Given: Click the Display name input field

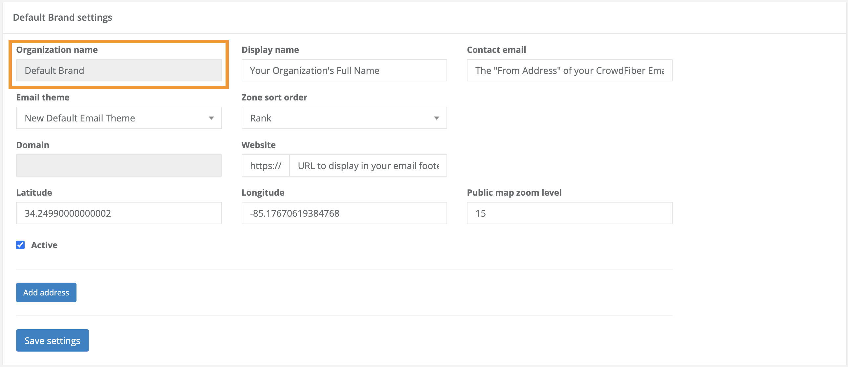Looking at the screenshot, I should tap(344, 70).
